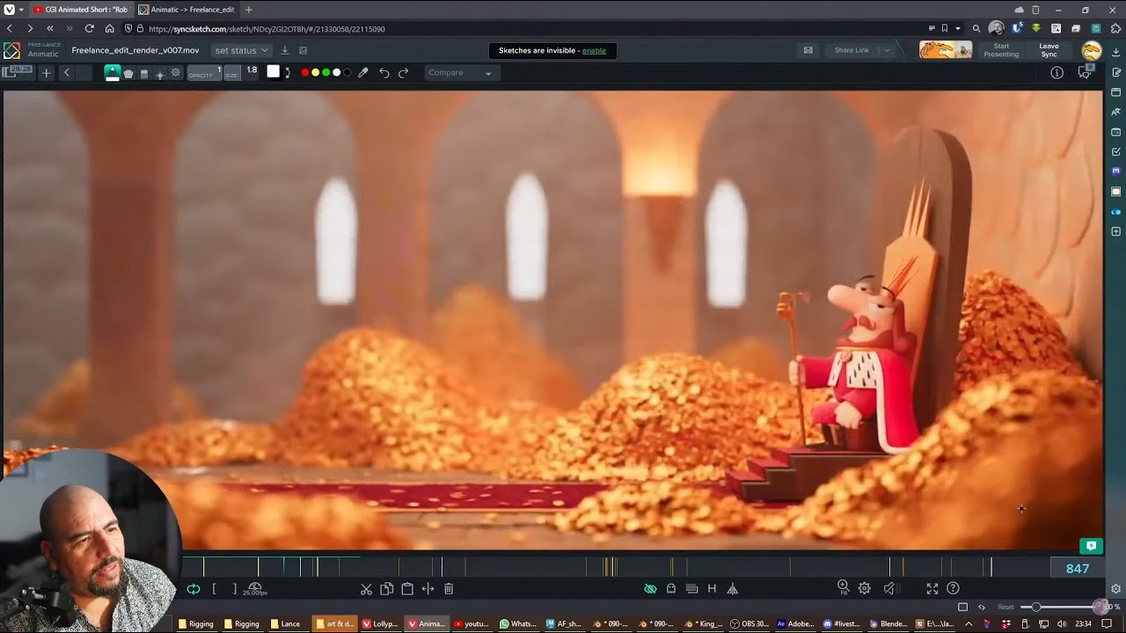Viewport: 1126px width, 633px height.
Task: Toggle sketch visibility eye icon
Action: tap(650, 589)
